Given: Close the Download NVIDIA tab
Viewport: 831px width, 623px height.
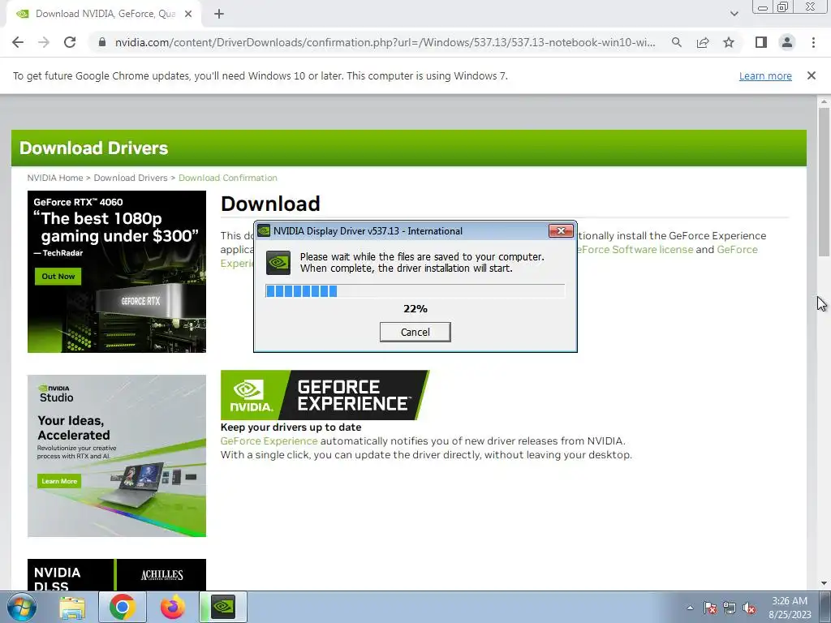Looking at the screenshot, I should coord(188,14).
